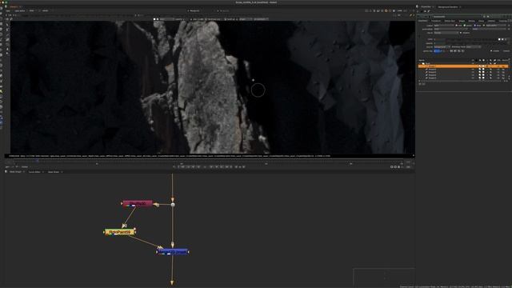Open the Motion Blur tab in properties
Screen dimensions: 512x288
pyautogui.click(x=450, y=21)
